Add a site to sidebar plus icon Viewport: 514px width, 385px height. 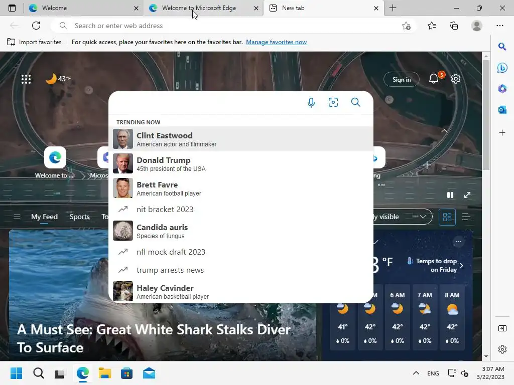502,132
